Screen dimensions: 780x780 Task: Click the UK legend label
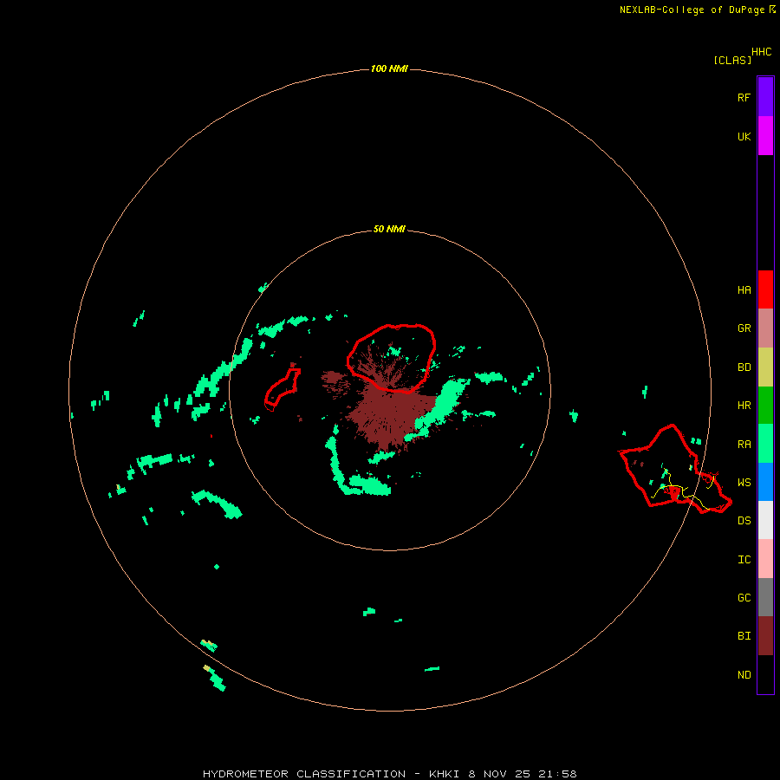click(744, 136)
